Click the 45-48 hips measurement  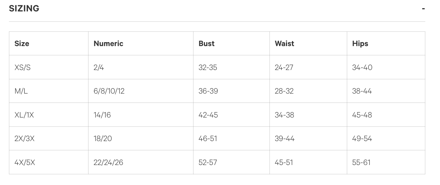362,115
